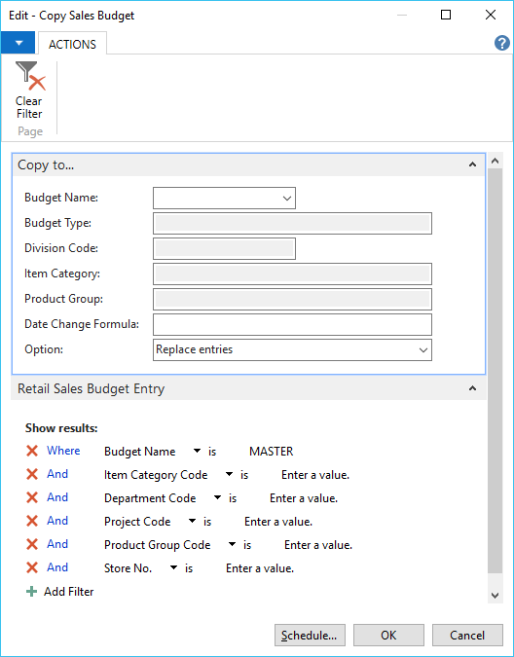Open the Option dropdown showing Replace entries
Viewport: 514px width, 657px height.
(x=423, y=349)
